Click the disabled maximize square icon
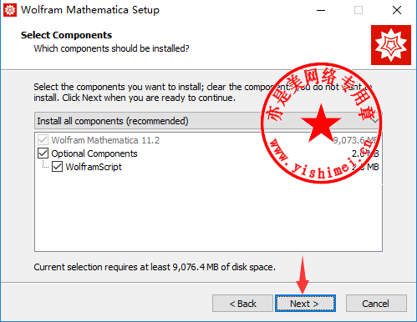 (359, 10)
